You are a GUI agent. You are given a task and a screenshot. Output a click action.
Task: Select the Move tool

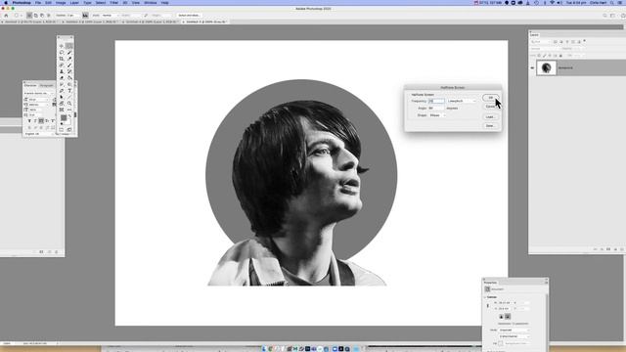62,46
